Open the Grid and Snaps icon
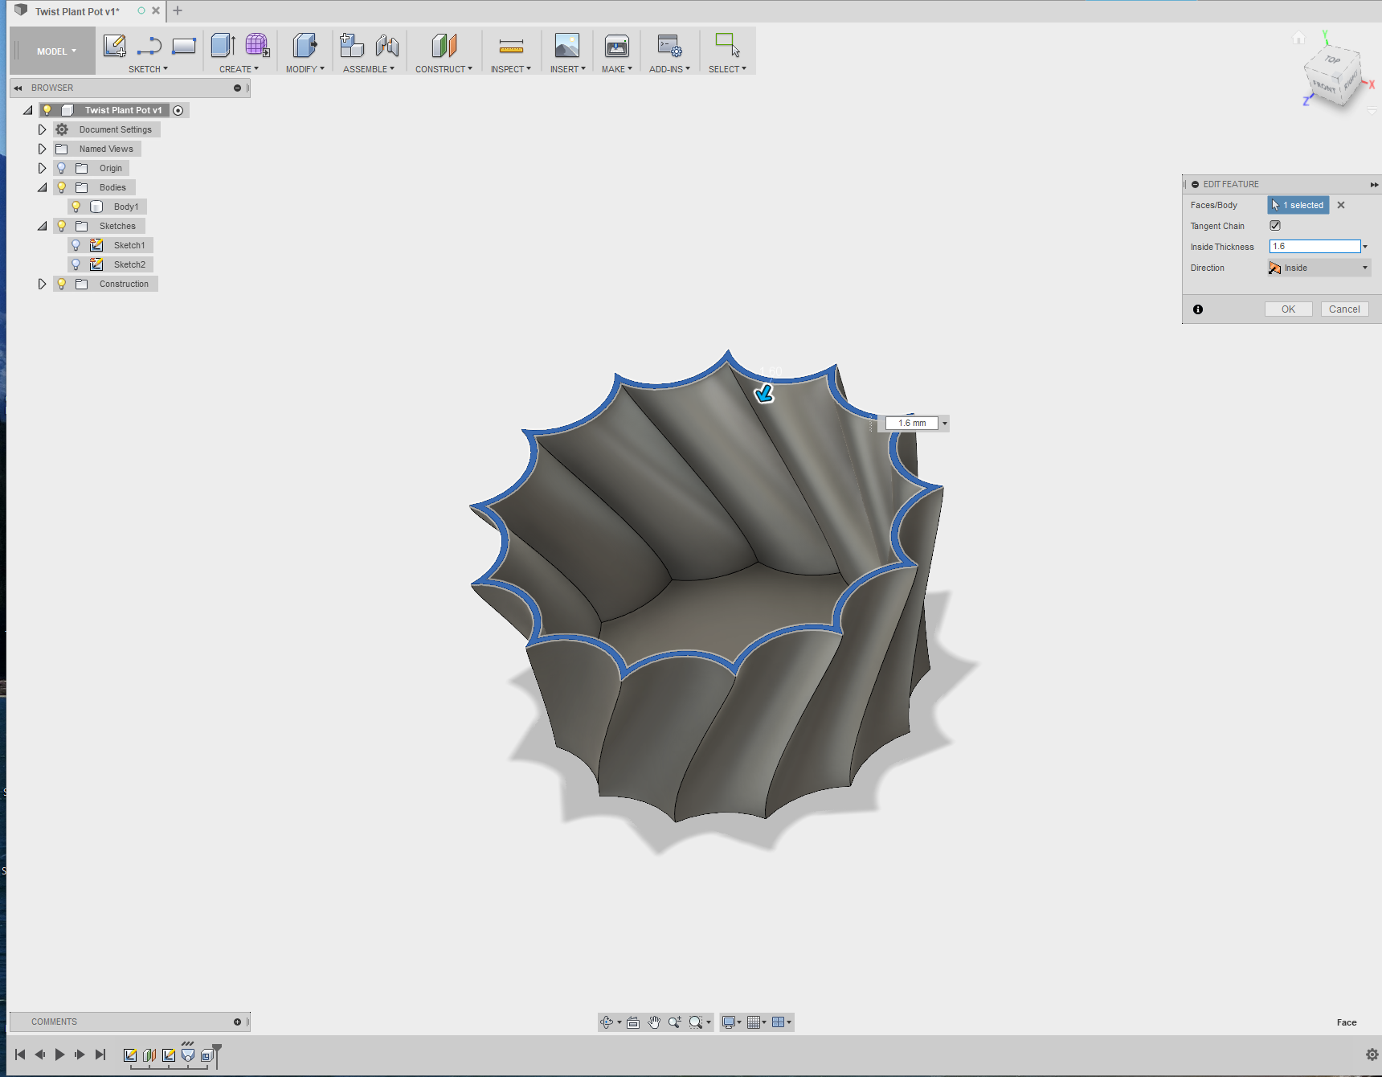The image size is (1382, 1077). [x=754, y=1022]
